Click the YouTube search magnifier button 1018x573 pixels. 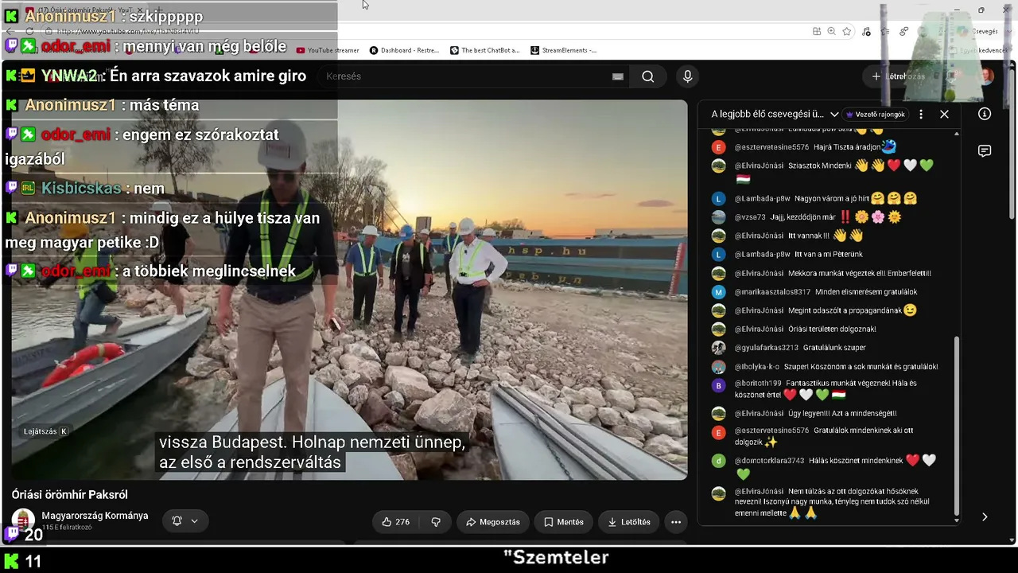[x=648, y=76]
